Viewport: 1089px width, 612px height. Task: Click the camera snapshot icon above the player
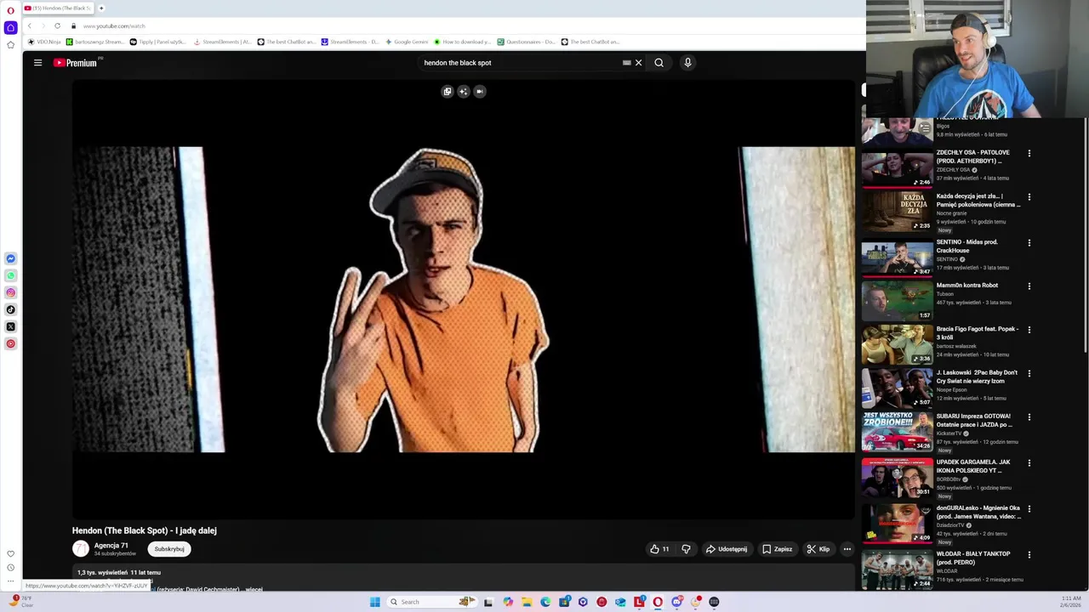480,91
